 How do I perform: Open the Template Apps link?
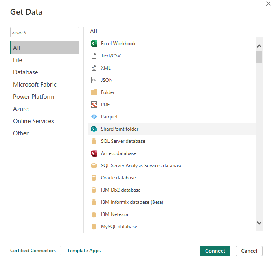(x=84, y=251)
